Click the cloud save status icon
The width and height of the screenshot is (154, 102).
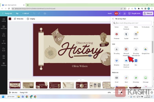pos(45,13)
